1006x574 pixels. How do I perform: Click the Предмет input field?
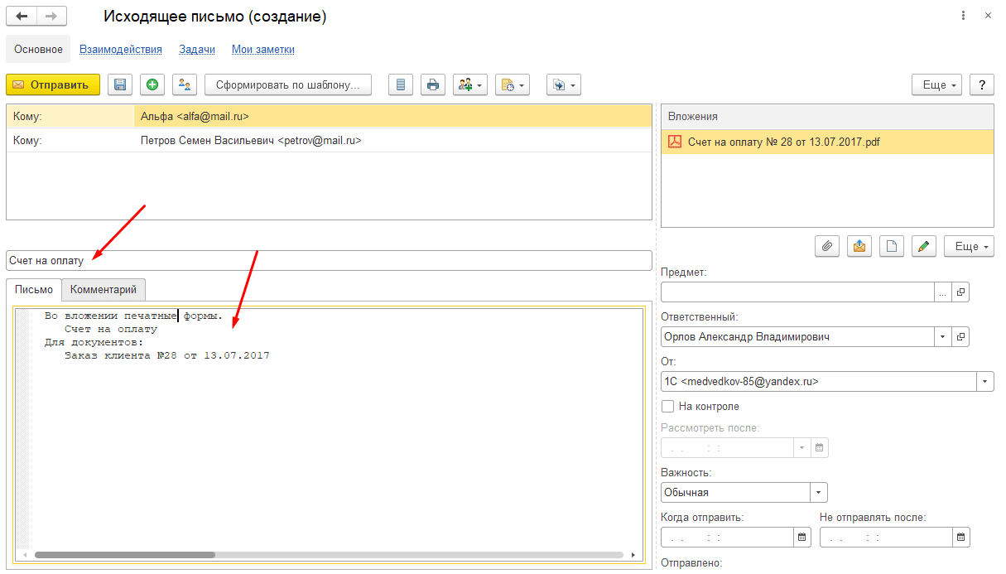(798, 292)
